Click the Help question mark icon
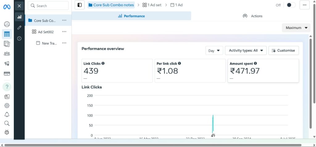This screenshot has width=316, height=147. click(x=7, y=87)
